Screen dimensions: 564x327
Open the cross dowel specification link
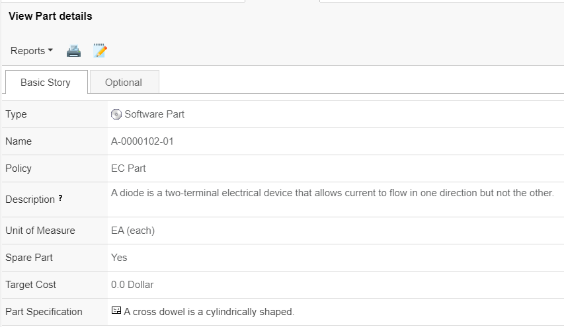click(209, 312)
